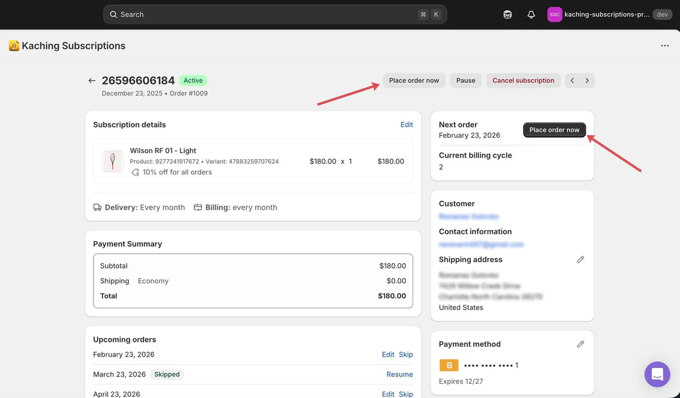Open the chat support bubble
The image size is (680, 398).
pos(657,374)
